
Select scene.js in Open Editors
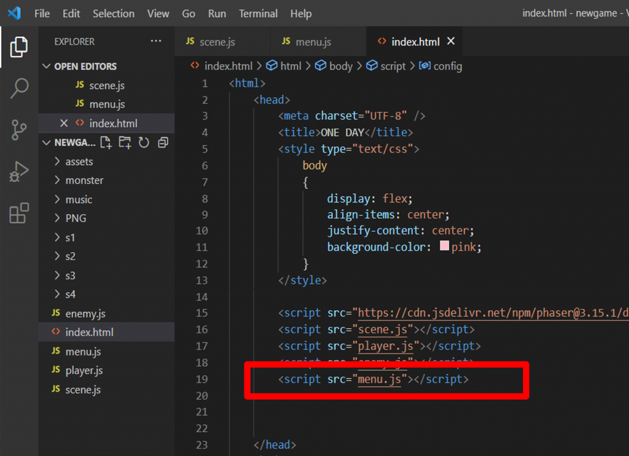(107, 85)
